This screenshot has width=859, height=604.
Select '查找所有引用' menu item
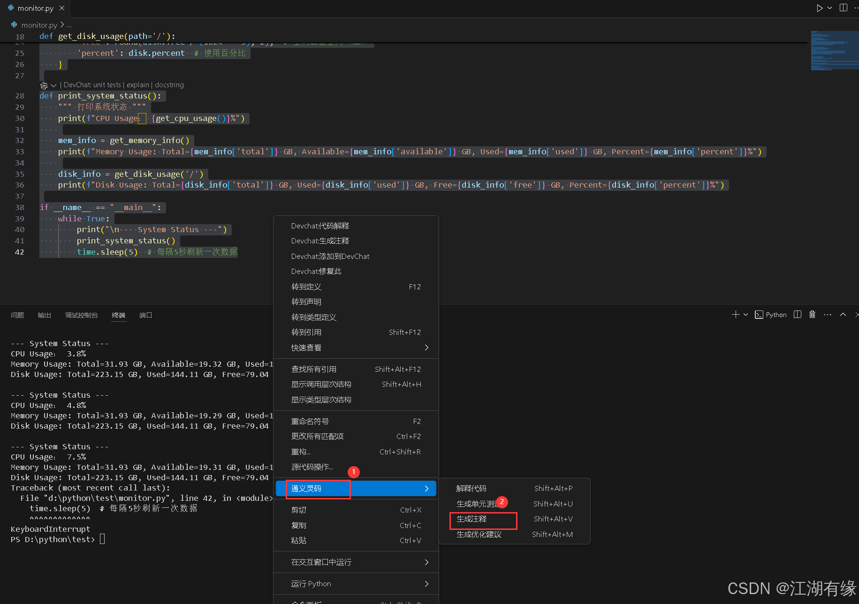356,370
